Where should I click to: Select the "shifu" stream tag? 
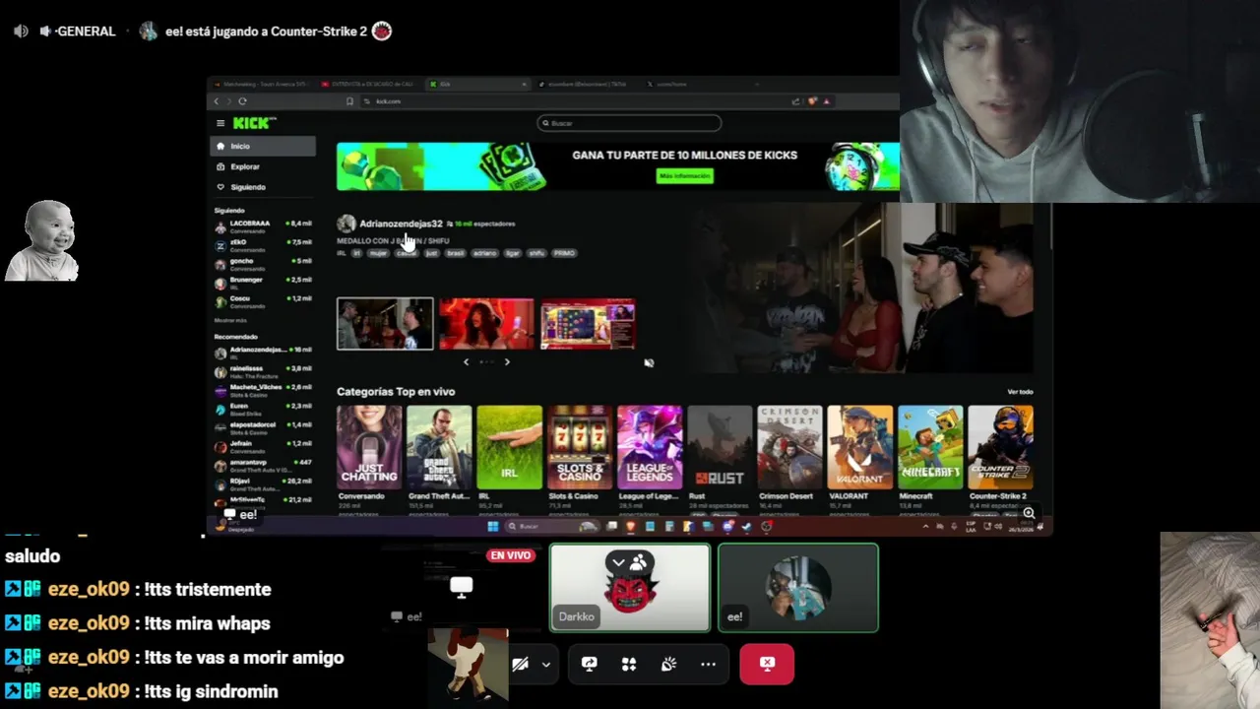(x=536, y=253)
